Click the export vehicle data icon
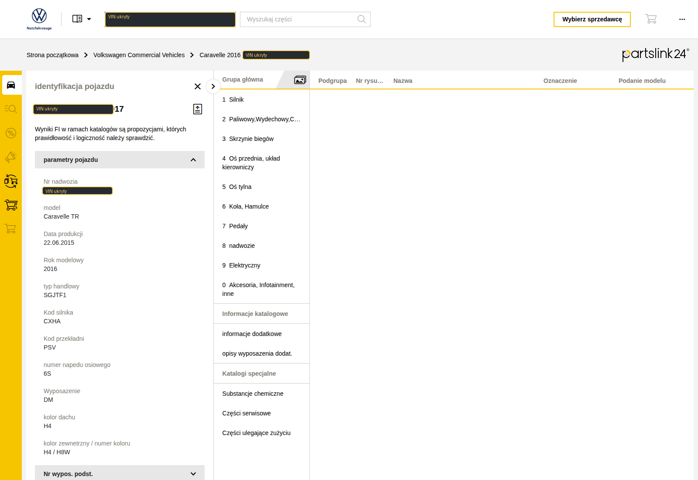Image resolution: width=698 pixels, height=480 pixels. (198, 109)
